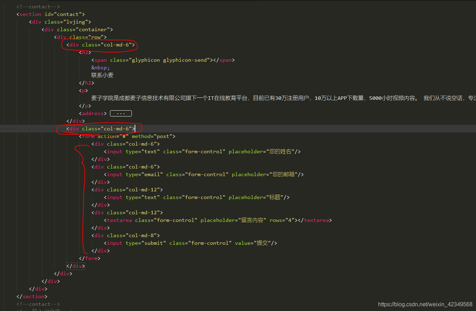Click the div class="col-md-8" line

(x=126, y=235)
